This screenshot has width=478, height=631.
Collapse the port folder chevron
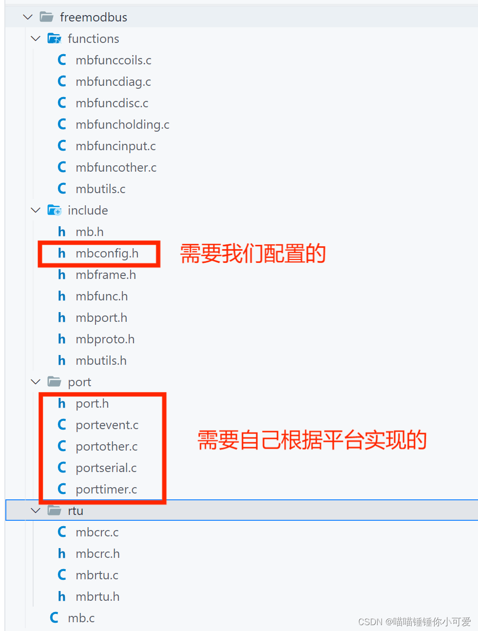point(36,382)
